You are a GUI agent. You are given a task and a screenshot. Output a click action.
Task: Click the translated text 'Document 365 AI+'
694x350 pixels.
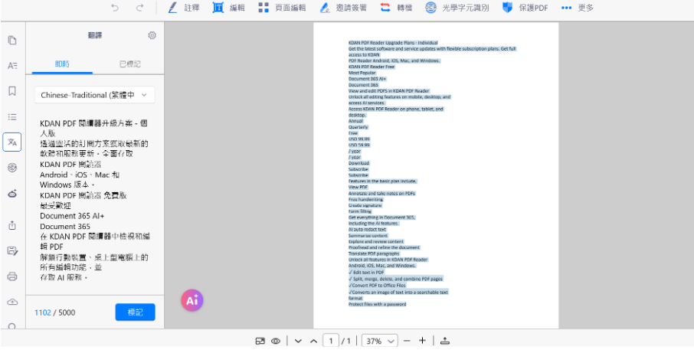tap(72, 216)
